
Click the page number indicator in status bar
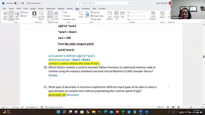point(5,107)
